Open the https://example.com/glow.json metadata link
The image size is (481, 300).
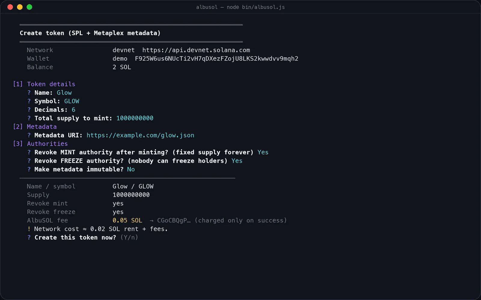click(140, 135)
